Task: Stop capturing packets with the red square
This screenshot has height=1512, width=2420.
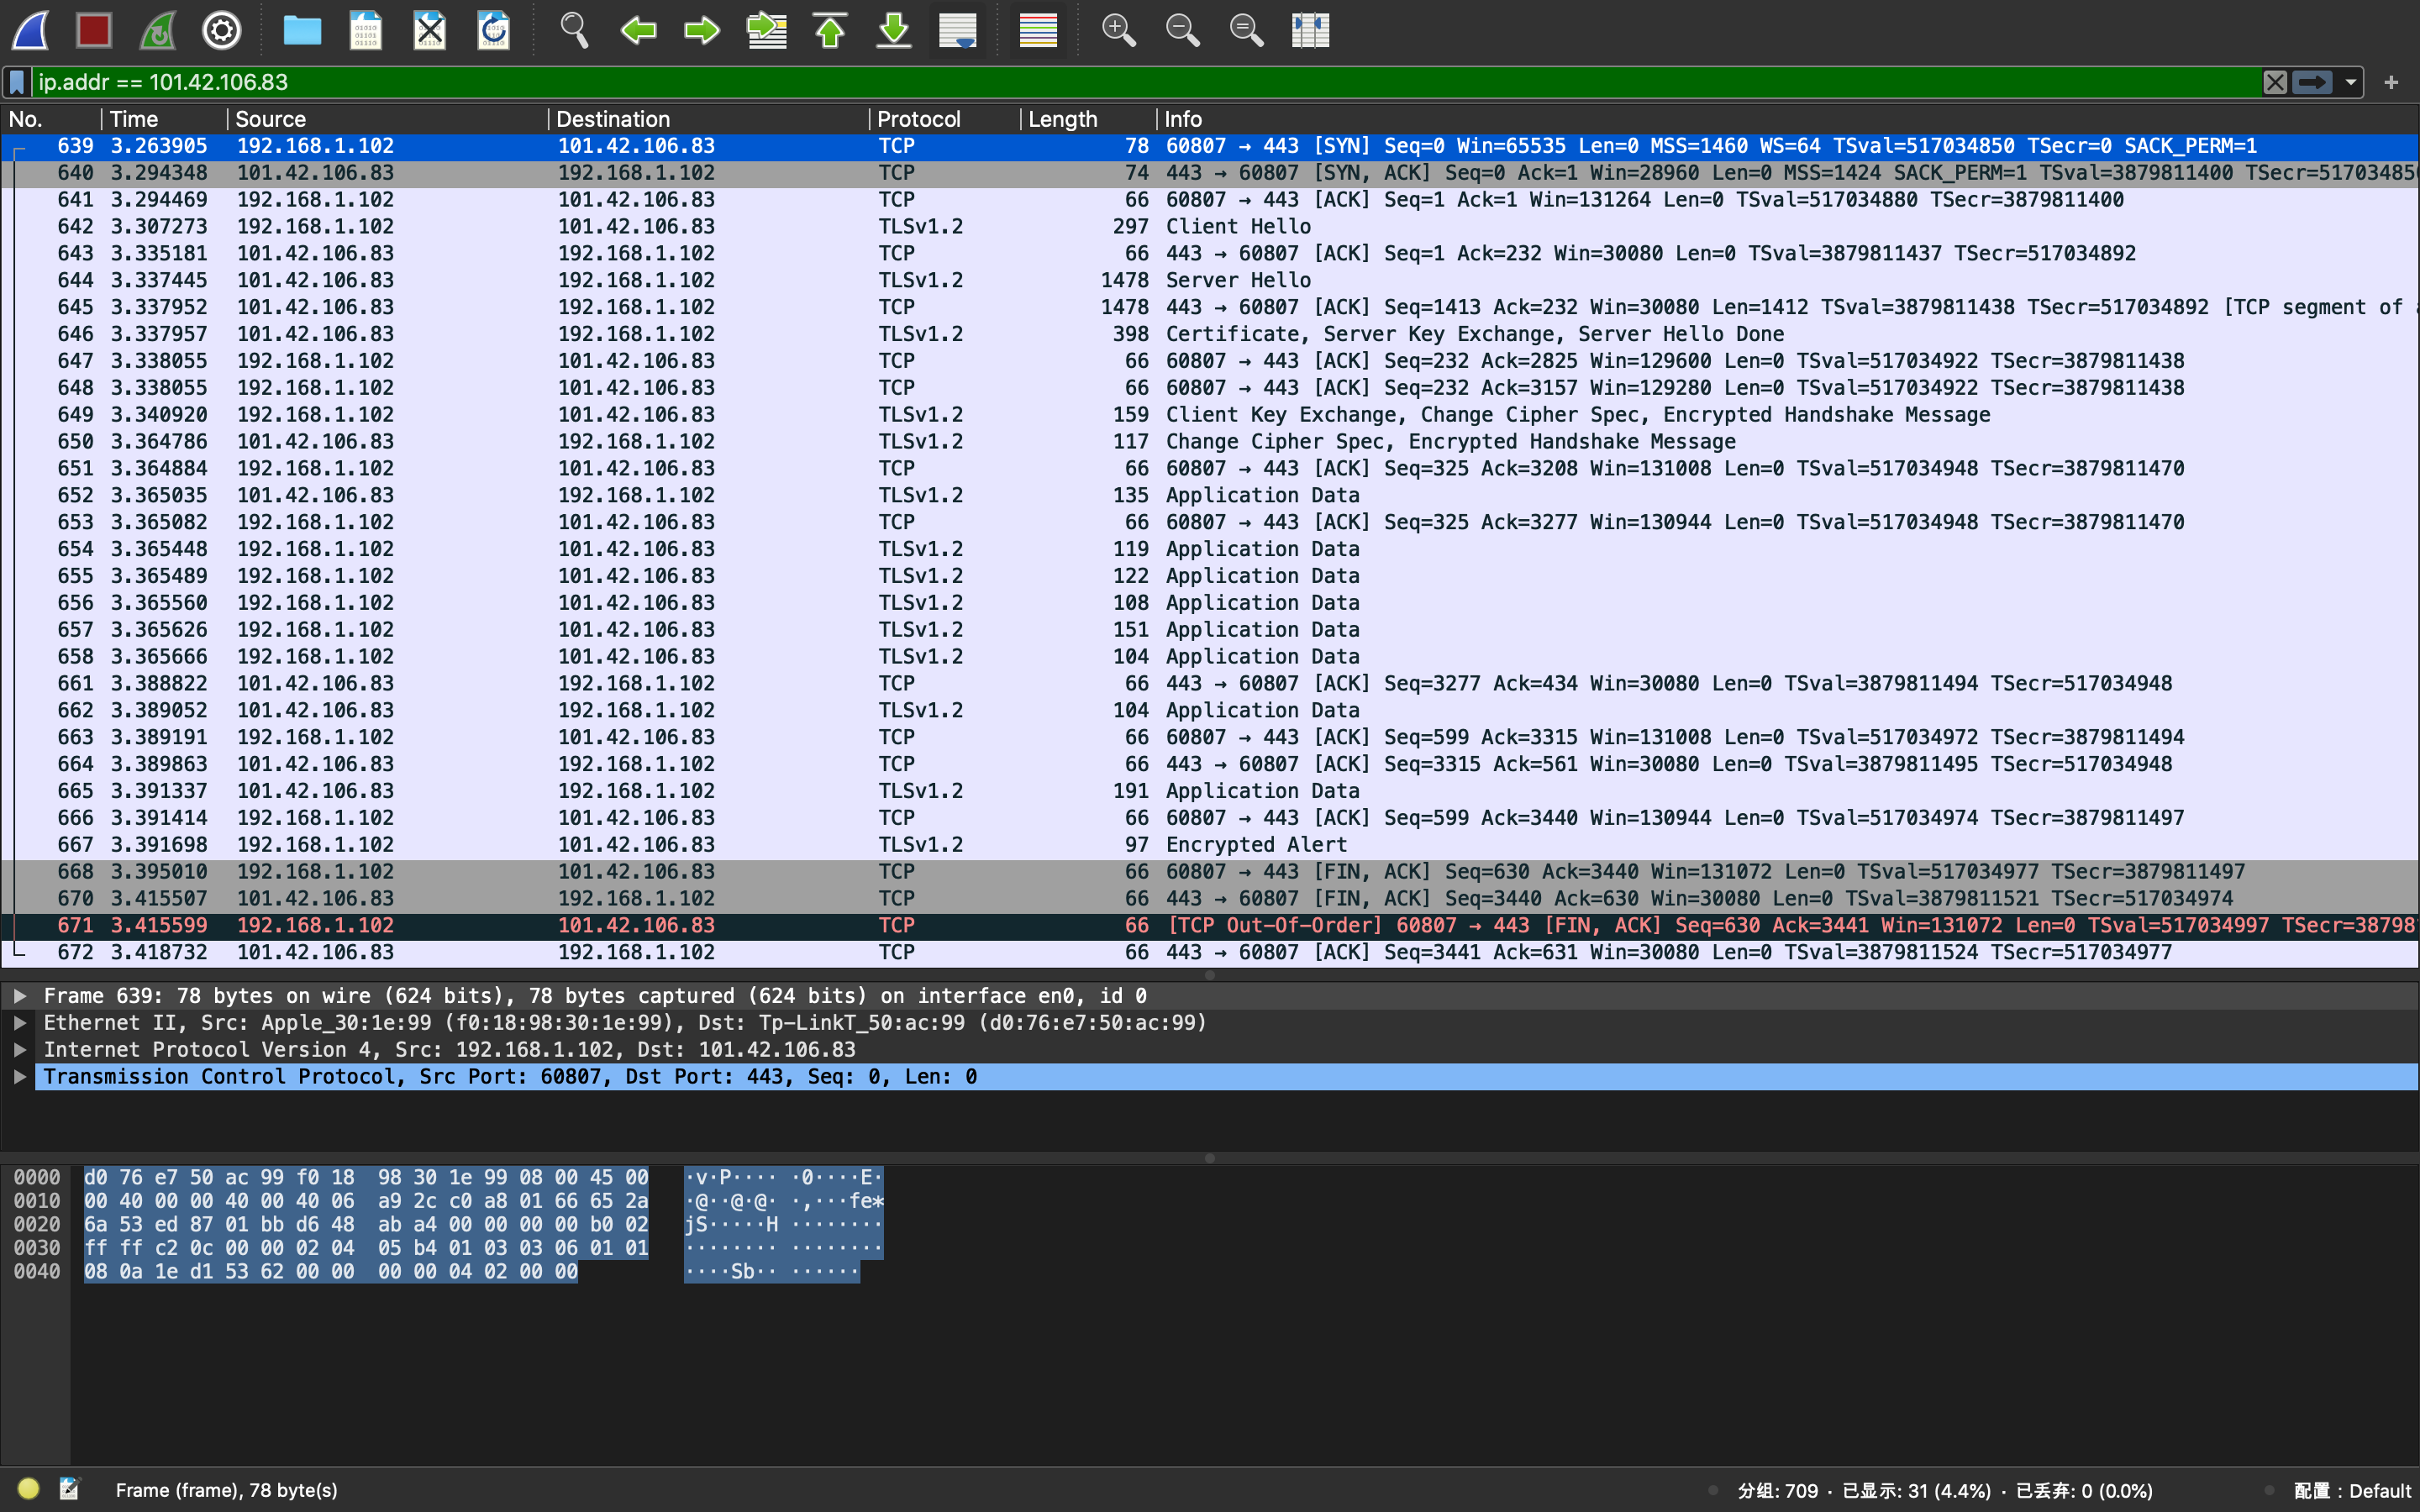Action: [x=94, y=30]
